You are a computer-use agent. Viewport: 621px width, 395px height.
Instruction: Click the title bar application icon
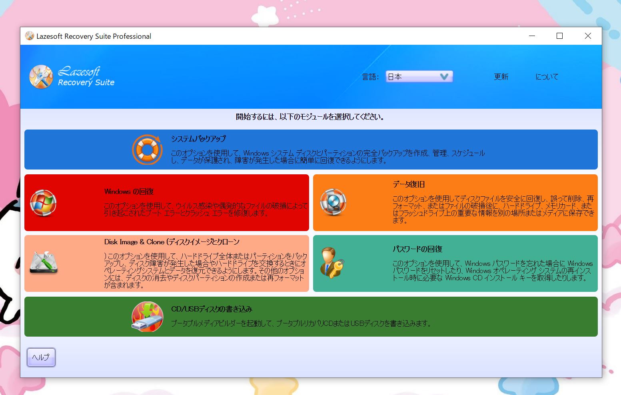pos(30,36)
